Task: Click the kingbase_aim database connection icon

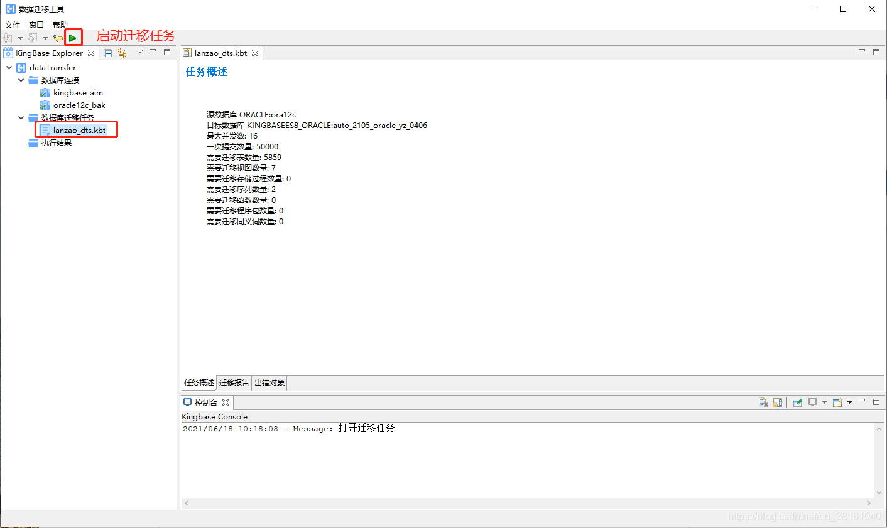Action: click(x=45, y=92)
